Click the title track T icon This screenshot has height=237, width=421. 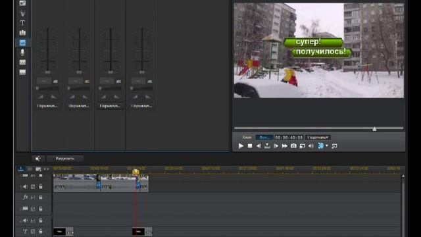[25, 231]
